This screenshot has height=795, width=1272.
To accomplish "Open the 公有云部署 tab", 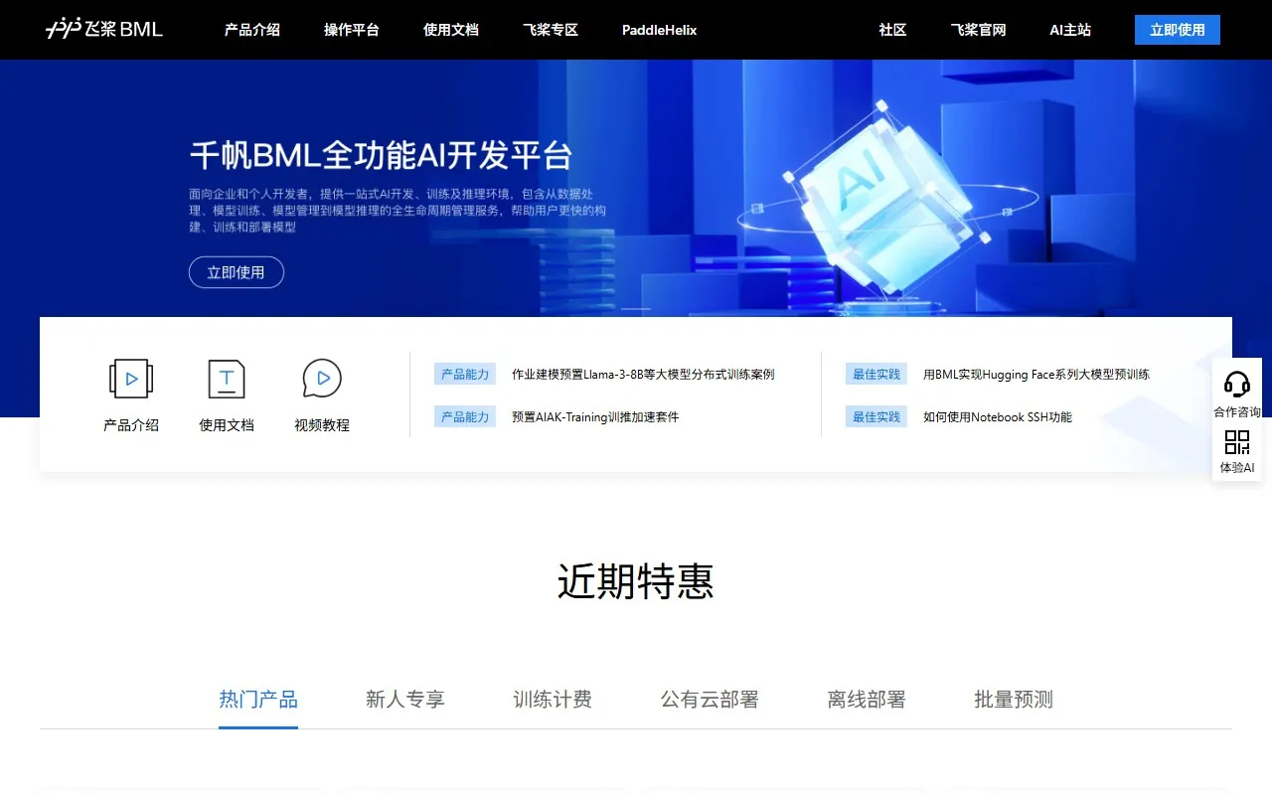I will [x=709, y=699].
